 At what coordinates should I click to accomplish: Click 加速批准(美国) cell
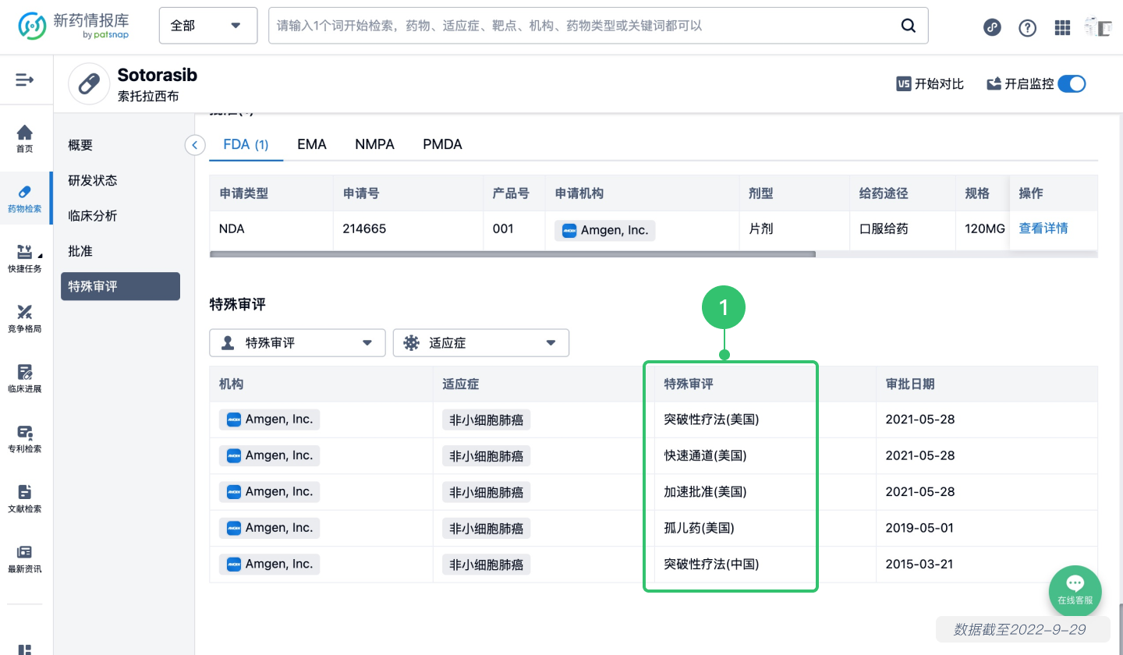point(705,492)
